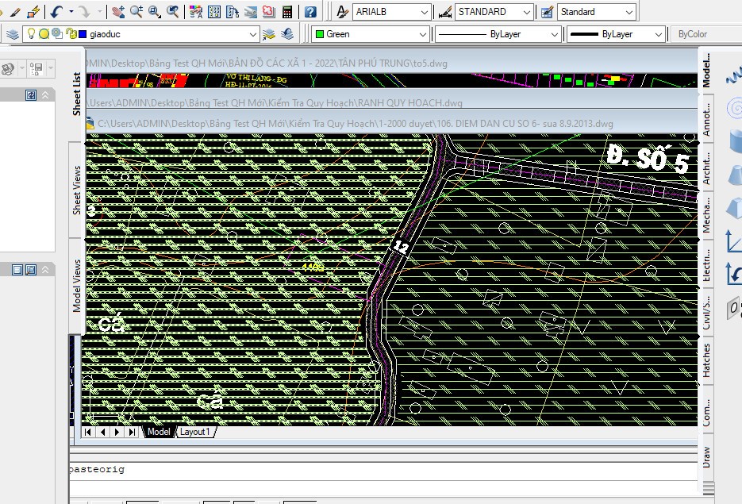Activate the Zoom Realtime magnifier tool

pos(136,12)
